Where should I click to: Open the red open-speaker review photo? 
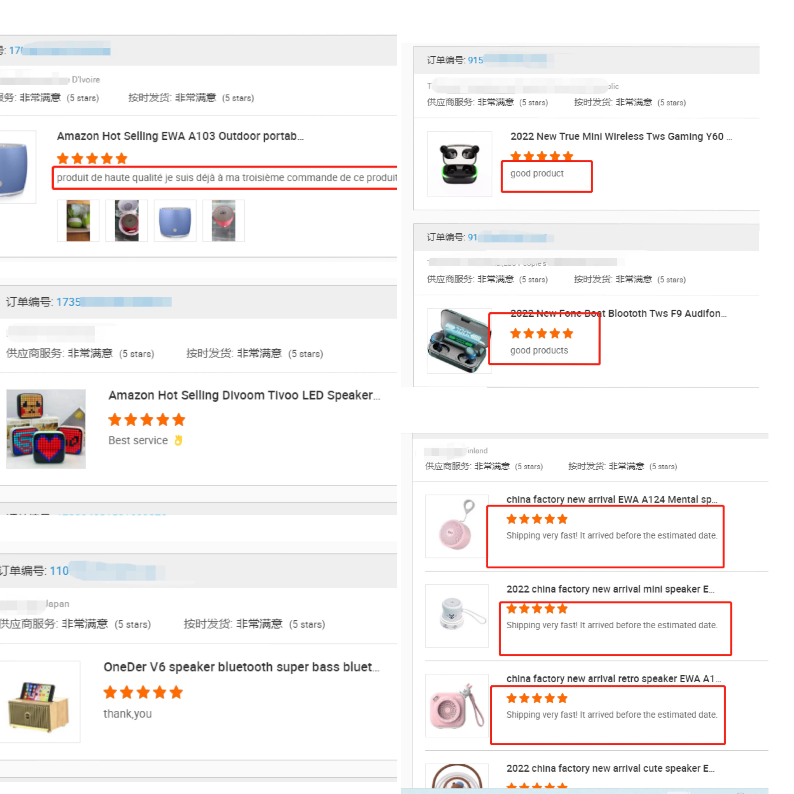pyautogui.click(x=127, y=221)
